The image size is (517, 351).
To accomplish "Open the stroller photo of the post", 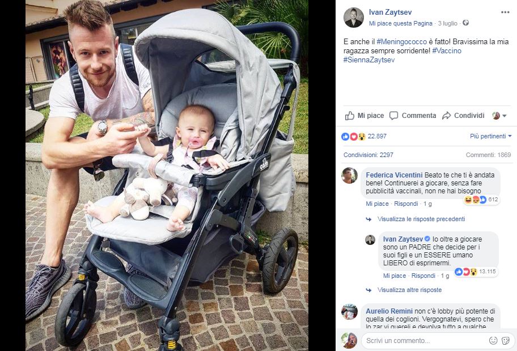I will tap(167, 176).
